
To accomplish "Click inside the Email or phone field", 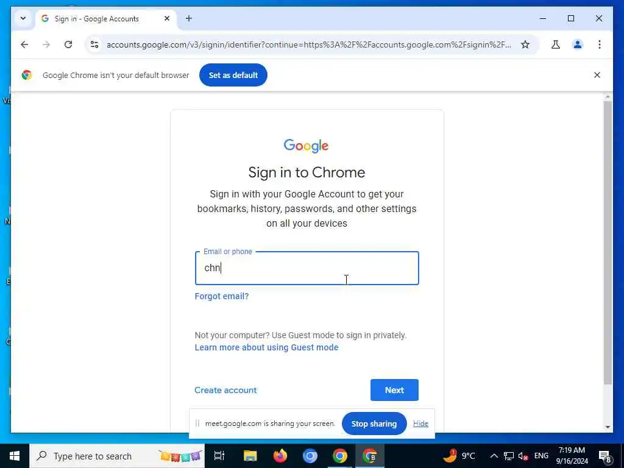I will (x=307, y=268).
